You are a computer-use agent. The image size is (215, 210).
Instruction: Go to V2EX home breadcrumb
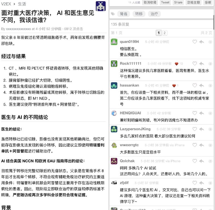(6, 4)
